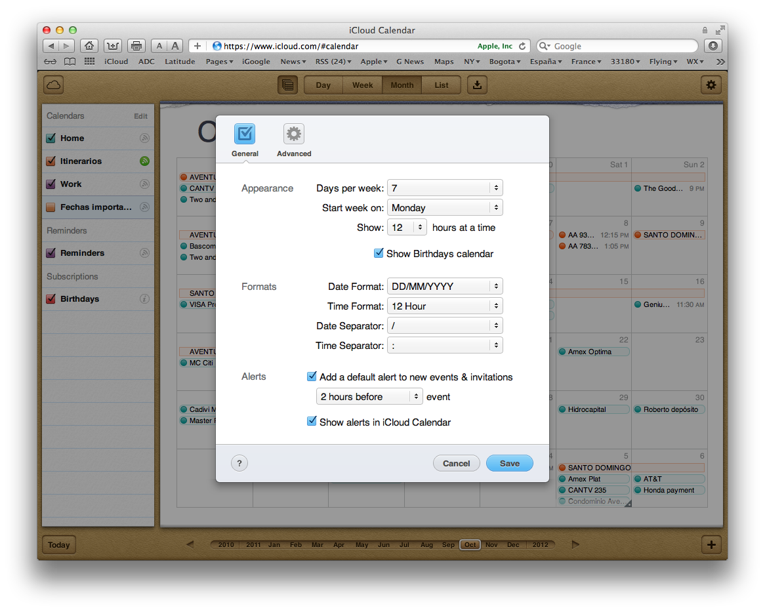765x612 pixels.
Task: Decrease text size with small A button
Action: [159, 46]
